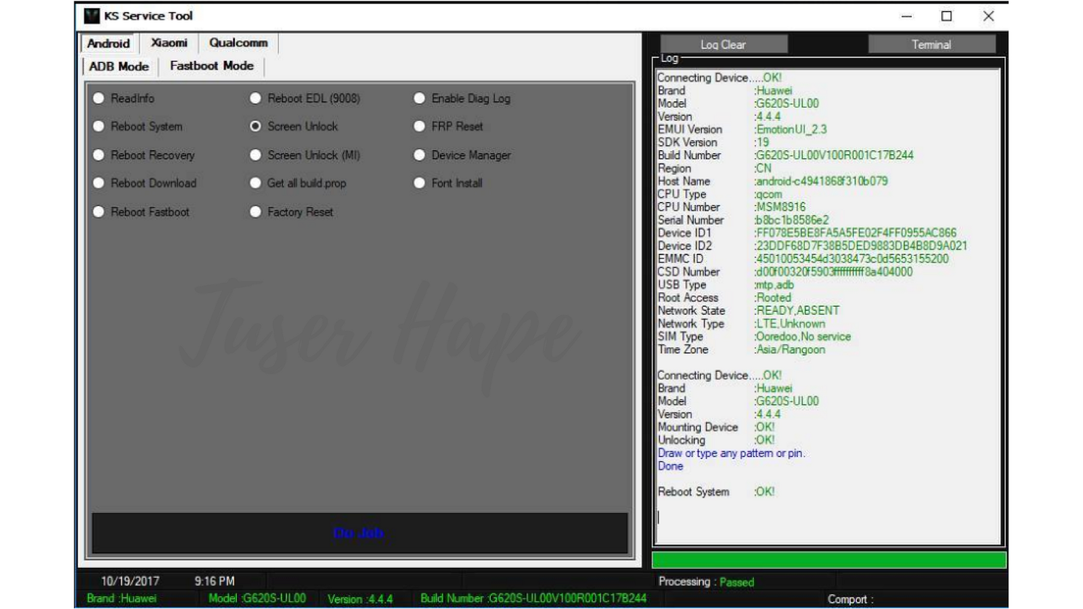This screenshot has height=609, width=1083.
Task: Click the date 10/19/2017 in status bar
Action: click(130, 581)
